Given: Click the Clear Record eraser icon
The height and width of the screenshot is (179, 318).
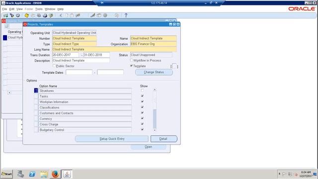Looking at the screenshot, I should (x=78, y=15).
